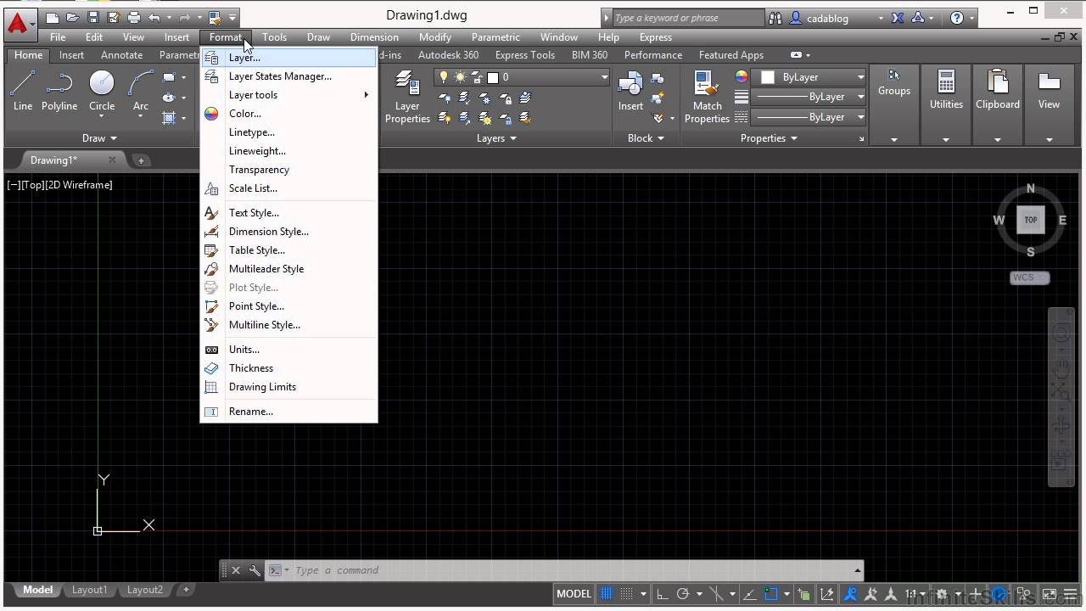Toggle object snap tracking in status bar
This screenshot has width=1086, height=611.
(x=749, y=594)
